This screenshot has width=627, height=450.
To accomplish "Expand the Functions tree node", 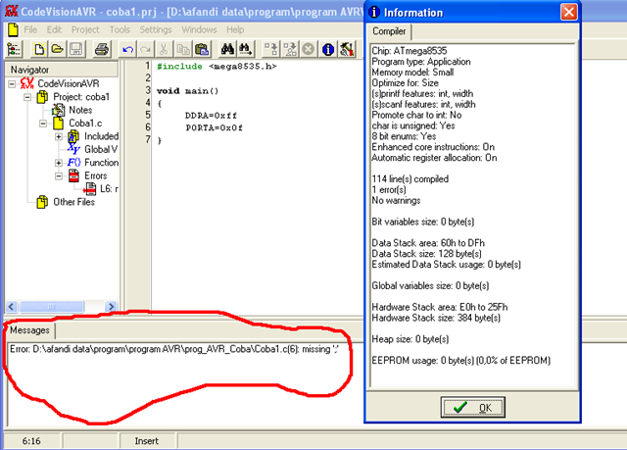I will [59, 163].
